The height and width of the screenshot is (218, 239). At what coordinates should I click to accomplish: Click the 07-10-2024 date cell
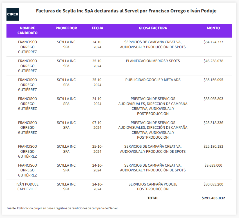[x=97, y=125]
